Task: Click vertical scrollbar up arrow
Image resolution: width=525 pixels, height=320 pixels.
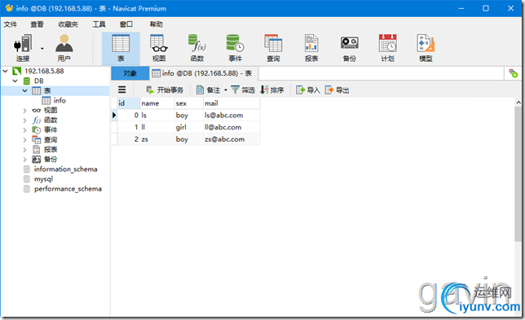Action: (518, 103)
